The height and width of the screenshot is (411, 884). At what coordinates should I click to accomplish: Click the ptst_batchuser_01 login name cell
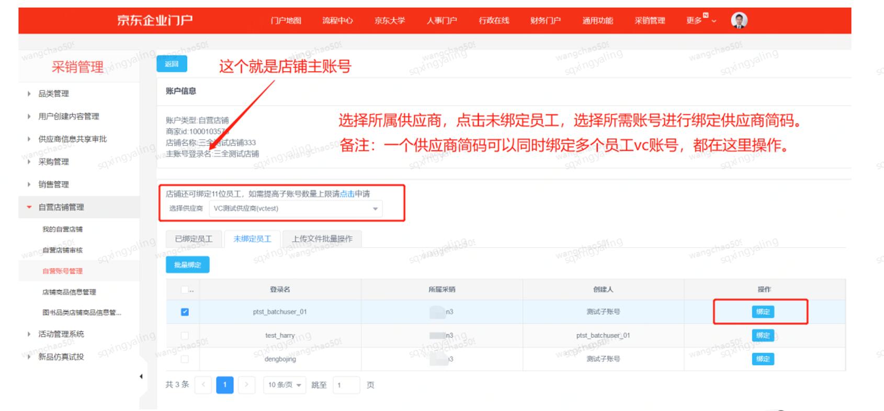tap(280, 312)
